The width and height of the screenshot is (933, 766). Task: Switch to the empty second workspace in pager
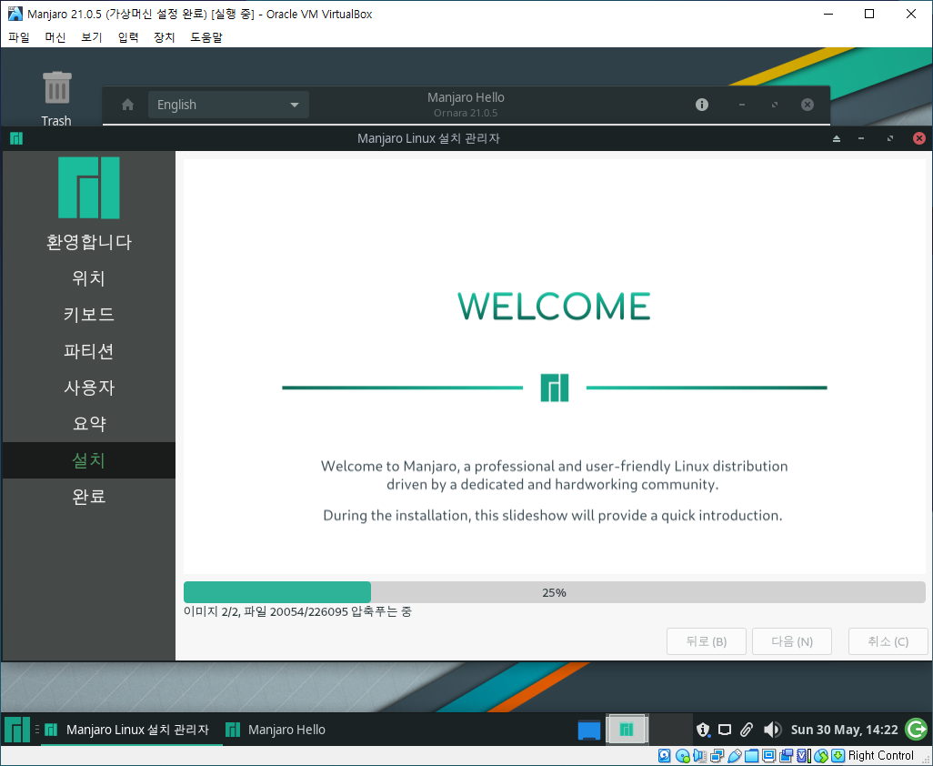click(671, 729)
